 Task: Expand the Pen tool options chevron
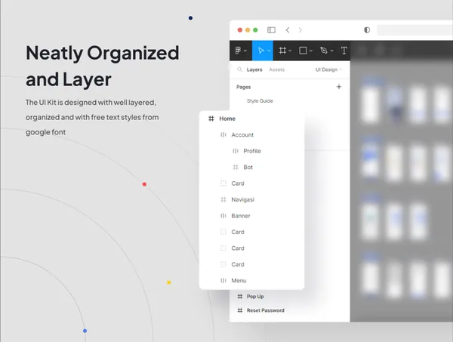pyautogui.click(x=331, y=51)
